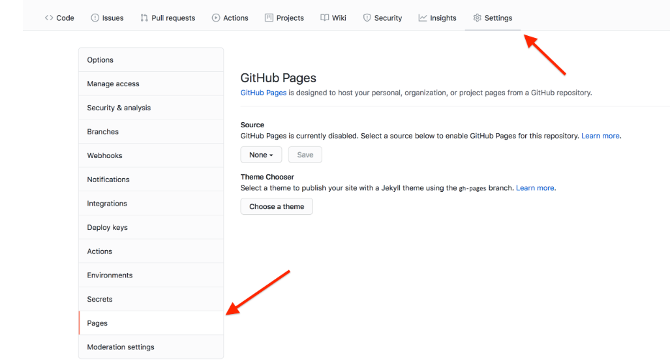Open the Wiki tab
Image resolution: width=670 pixels, height=361 pixels.
coord(333,18)
